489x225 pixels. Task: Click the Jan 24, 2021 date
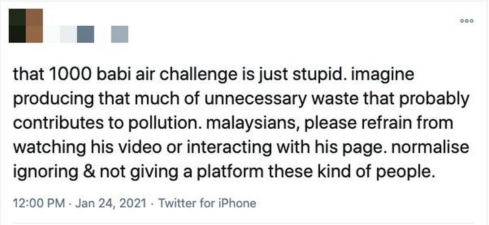(110, 203)
